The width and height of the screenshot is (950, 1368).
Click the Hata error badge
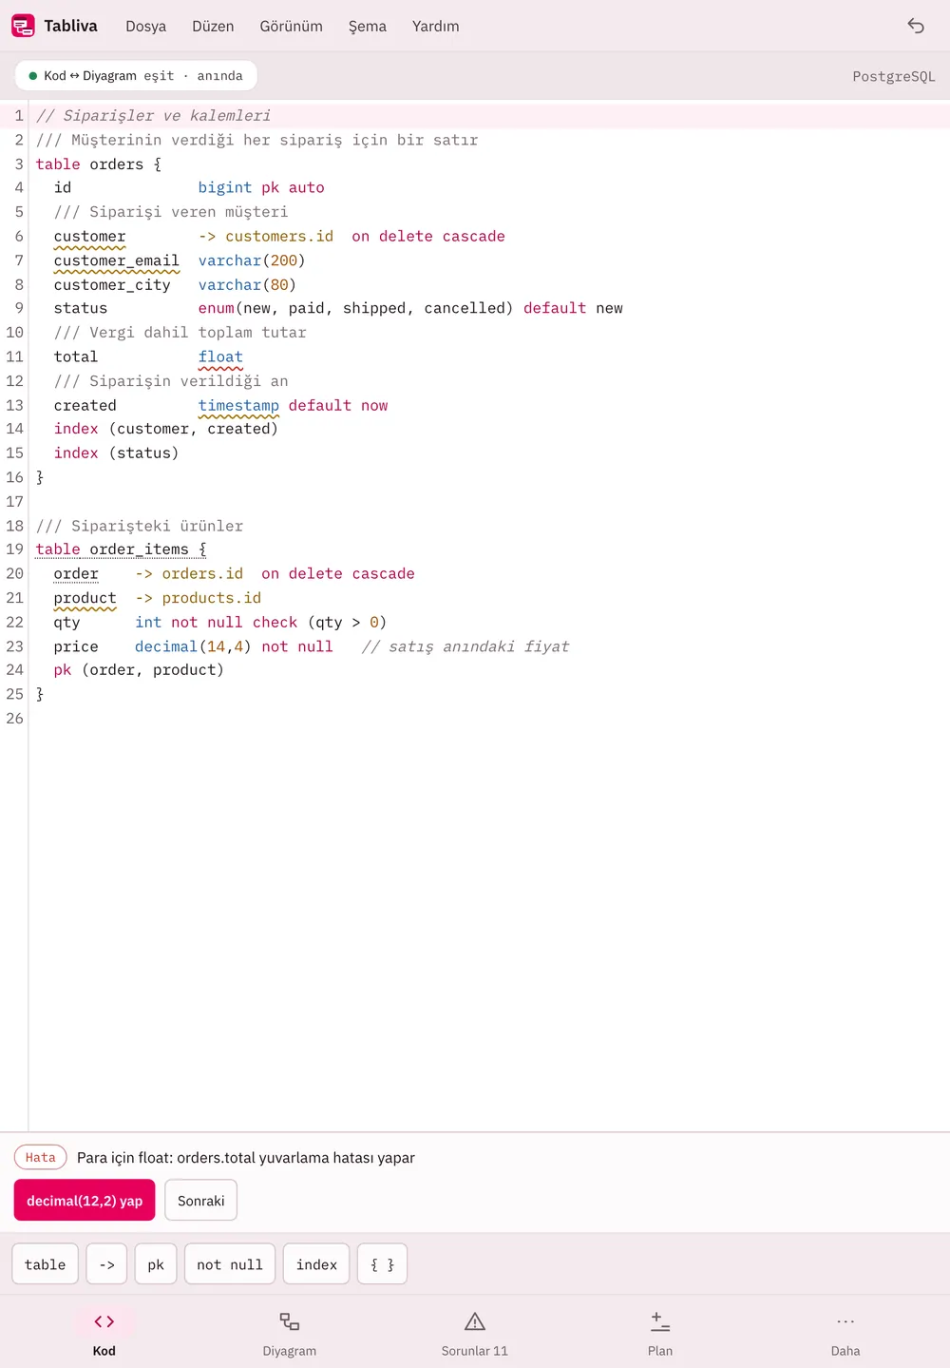(x=41, y=1157)
